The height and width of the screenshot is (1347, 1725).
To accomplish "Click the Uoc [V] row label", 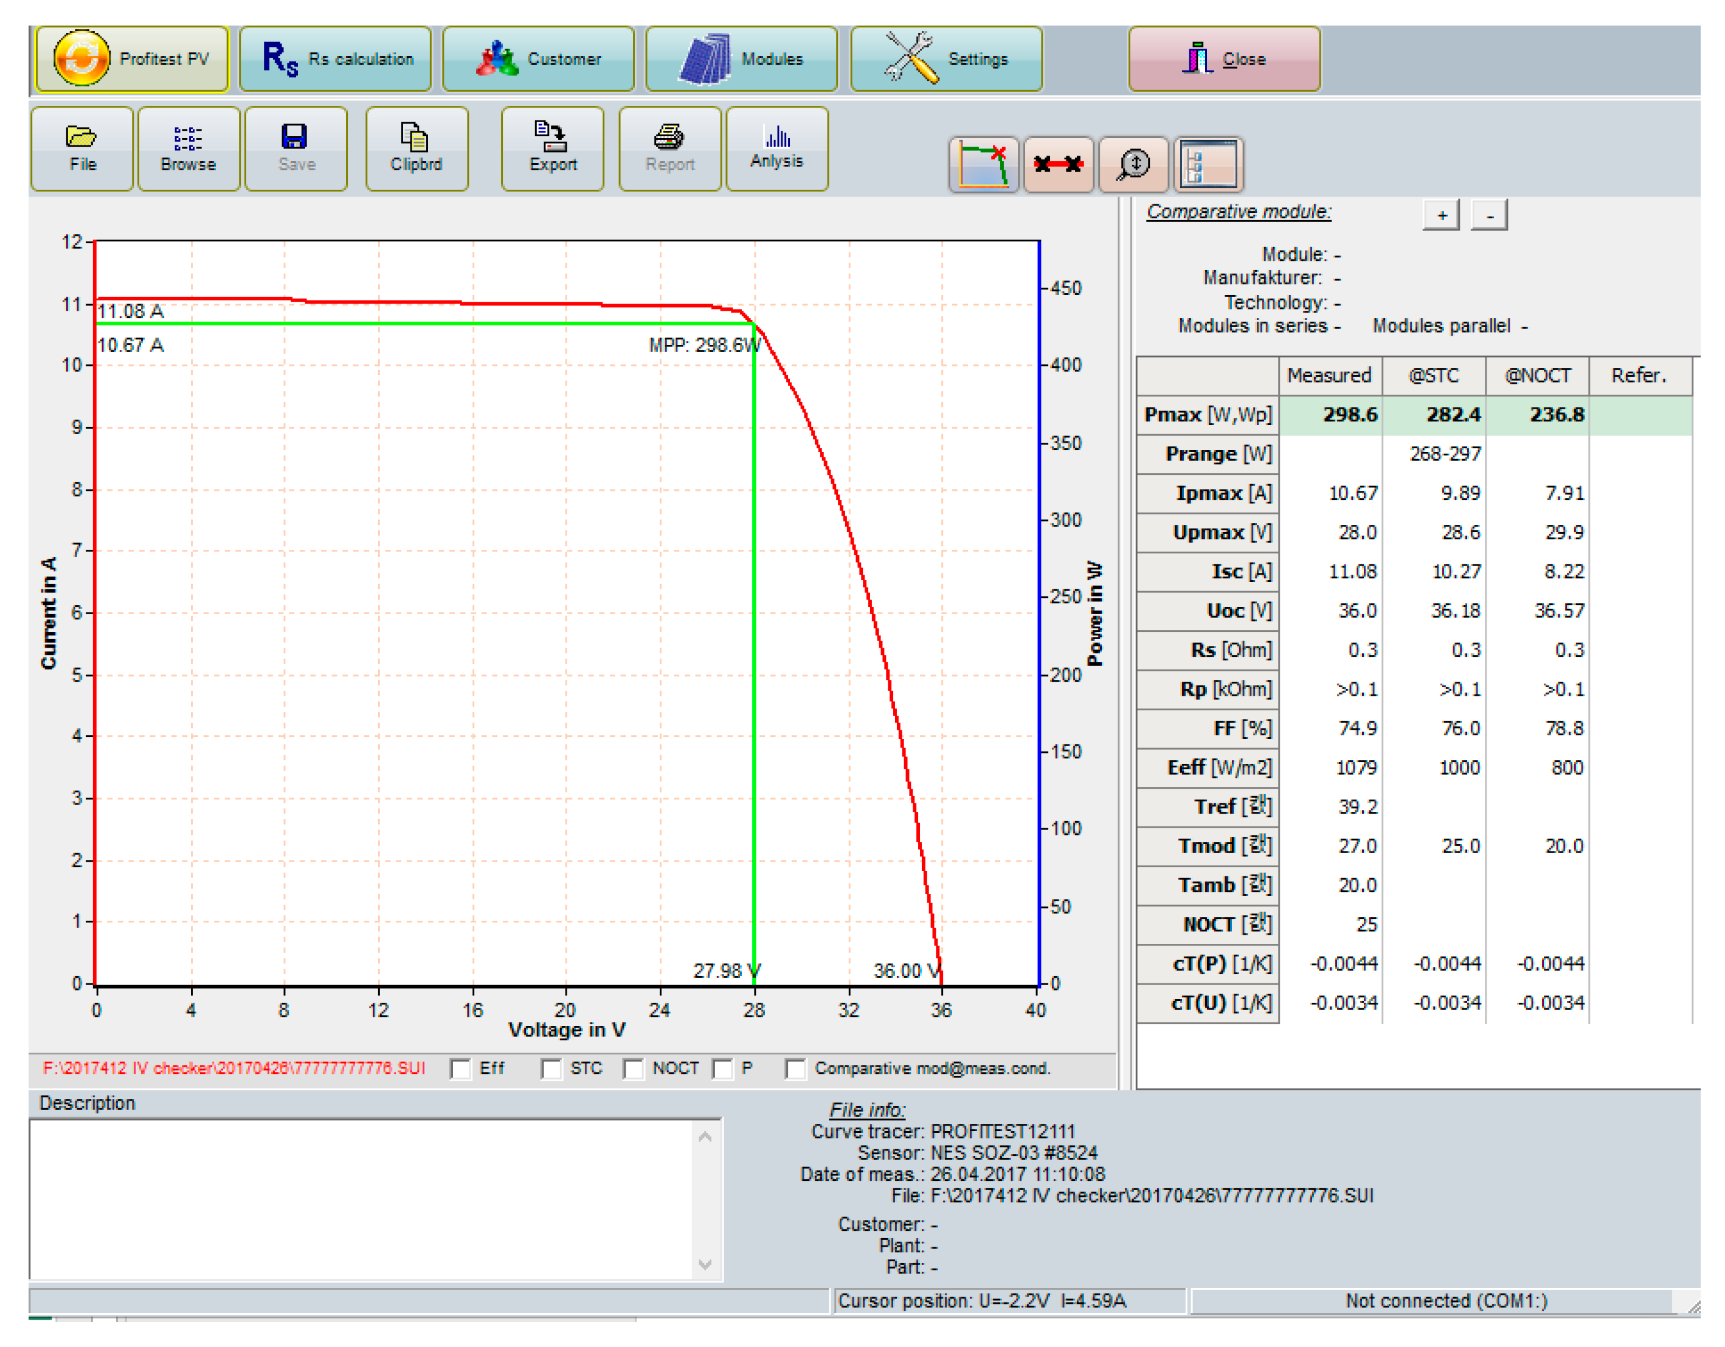I will (x=1208, y=611).
